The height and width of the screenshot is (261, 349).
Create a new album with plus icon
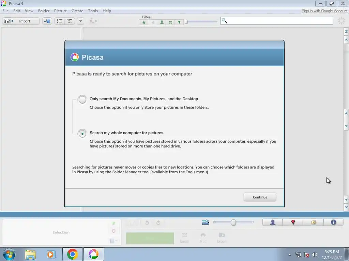tap(47, 21)
